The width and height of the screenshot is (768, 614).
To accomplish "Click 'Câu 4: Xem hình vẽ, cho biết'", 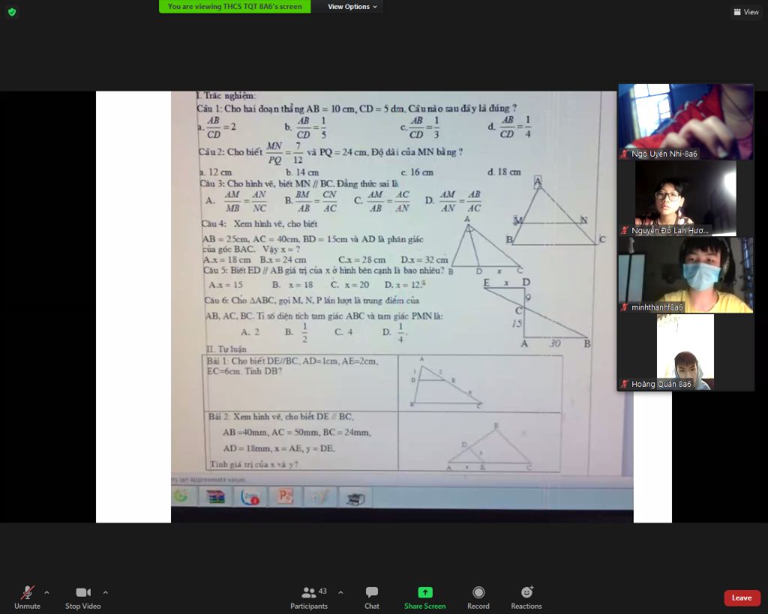I will [x=259, y=223].
